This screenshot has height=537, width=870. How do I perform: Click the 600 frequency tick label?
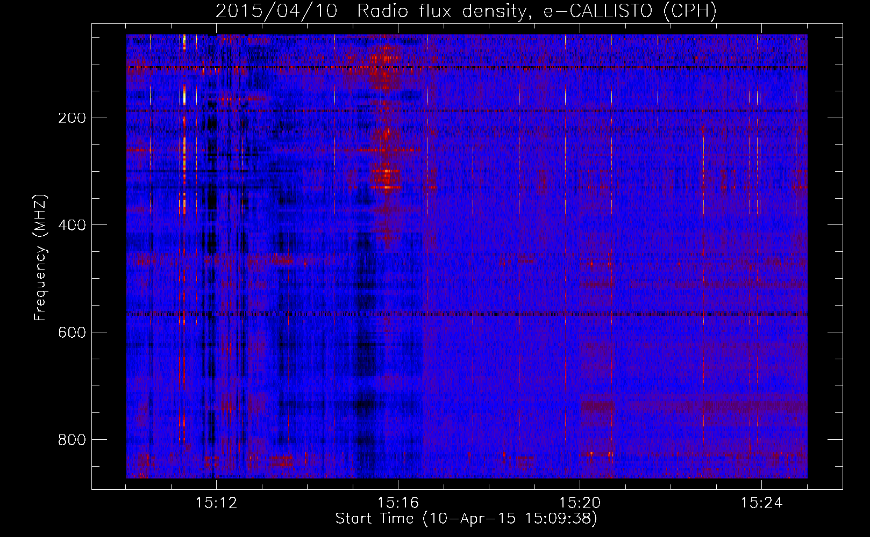72,333
